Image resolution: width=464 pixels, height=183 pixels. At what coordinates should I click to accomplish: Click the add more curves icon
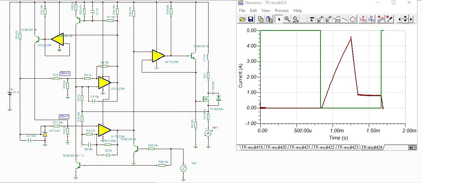381,19
